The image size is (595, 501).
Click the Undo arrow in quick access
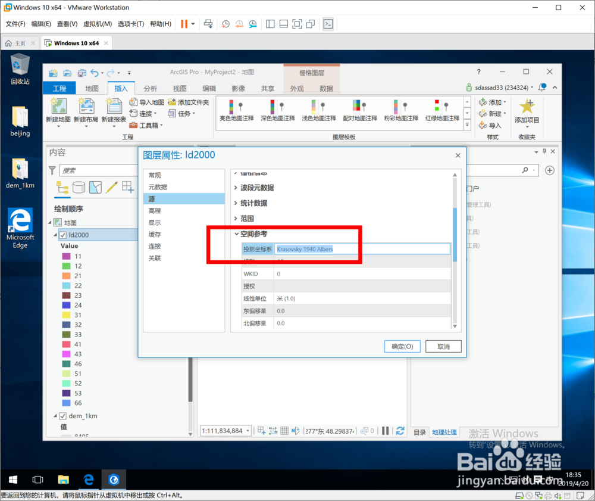(95, 73)
